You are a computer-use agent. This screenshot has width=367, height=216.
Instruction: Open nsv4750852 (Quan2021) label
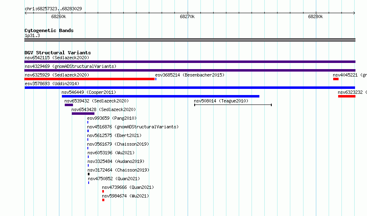[114, 179]
